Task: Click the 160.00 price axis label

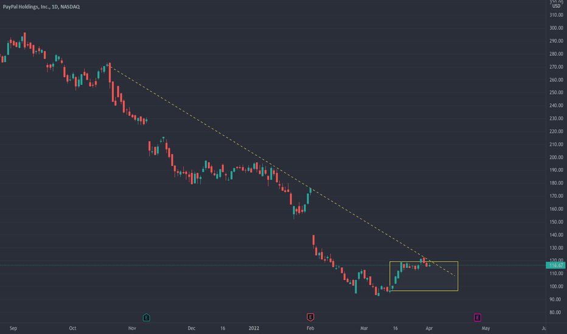Action: point(556,209)
